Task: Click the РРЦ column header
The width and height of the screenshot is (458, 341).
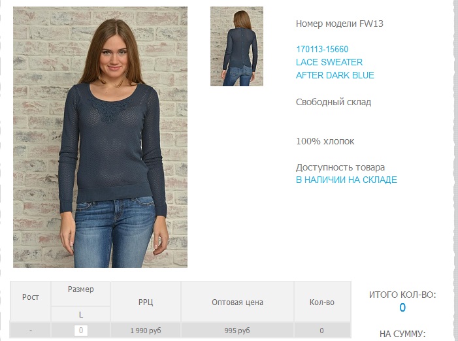Action: tap(146, 302)
